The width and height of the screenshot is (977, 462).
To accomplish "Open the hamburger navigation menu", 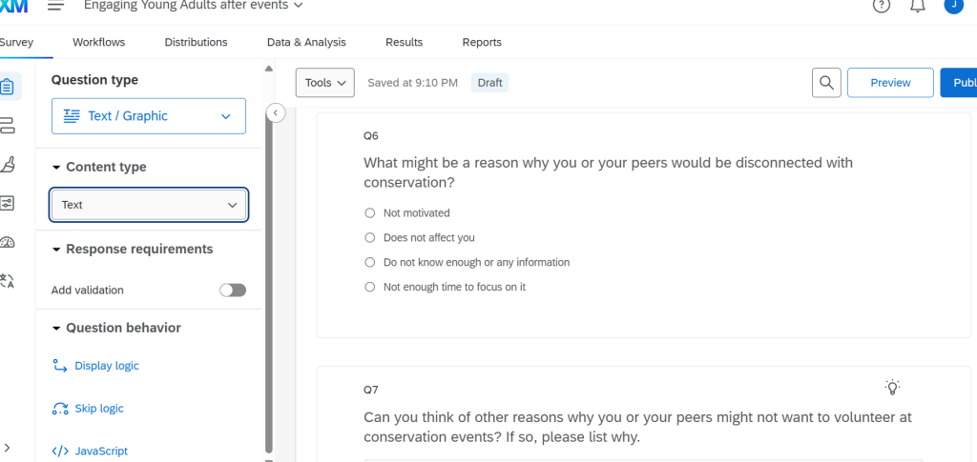I will [x=55, y=6].
